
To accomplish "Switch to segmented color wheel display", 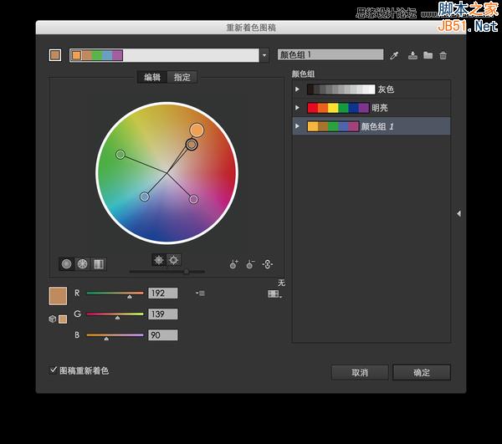I will point(82,264).
